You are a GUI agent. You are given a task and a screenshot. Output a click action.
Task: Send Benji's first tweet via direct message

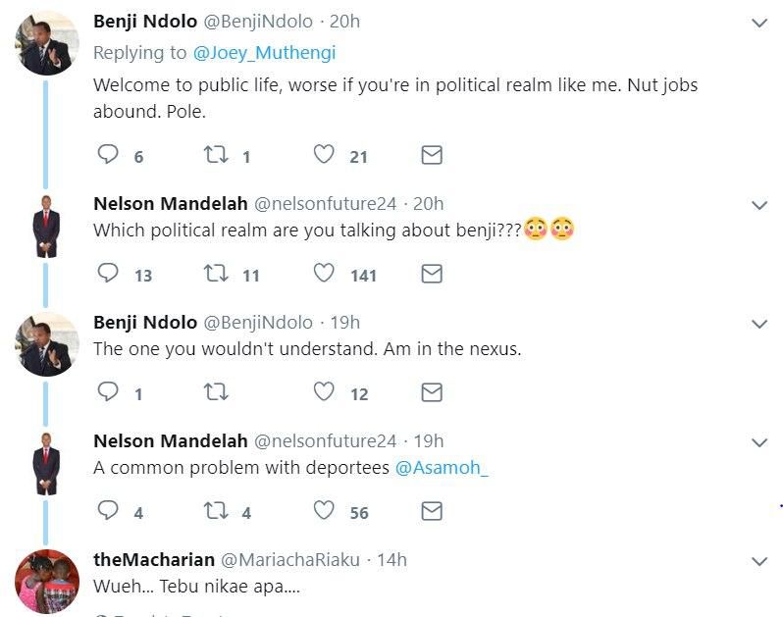(432, 155)
